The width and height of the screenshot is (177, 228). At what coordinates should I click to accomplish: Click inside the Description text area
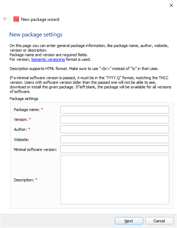coord(115,180)
